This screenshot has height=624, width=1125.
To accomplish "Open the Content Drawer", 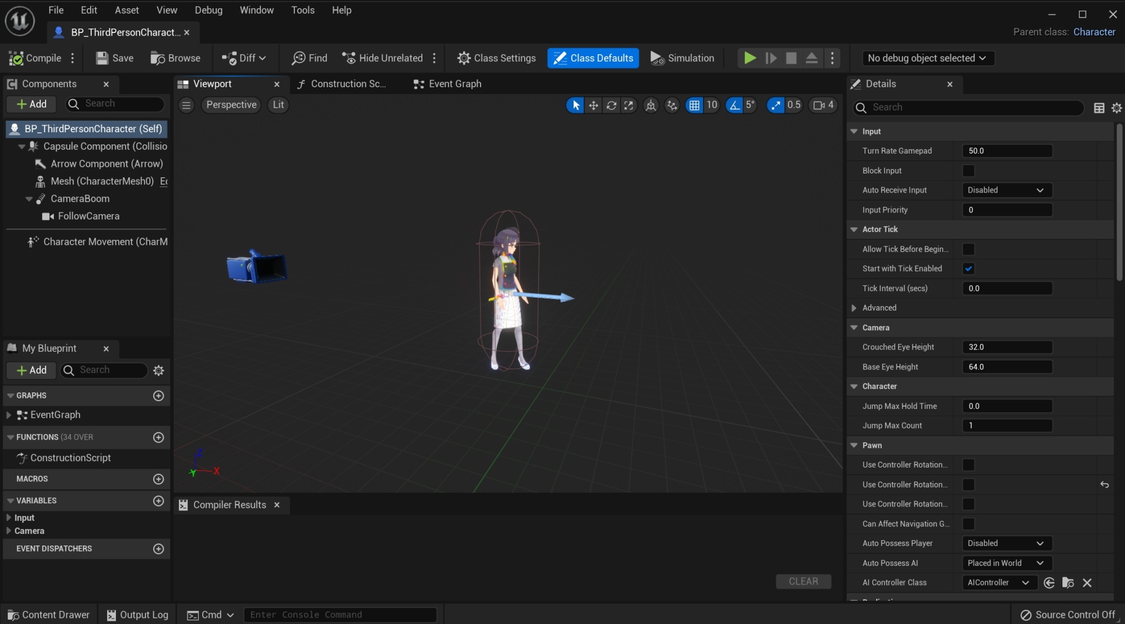I will [x=48, y=614].
